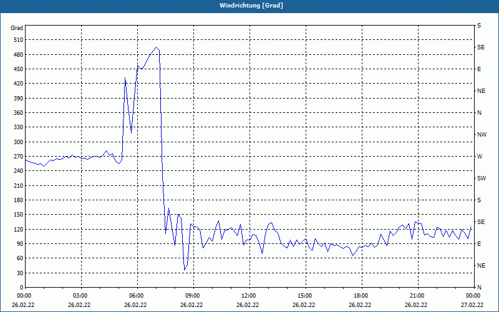499x312 pixels.
Task: Select the 12:00 time label
Action: [x=249, y=296]
